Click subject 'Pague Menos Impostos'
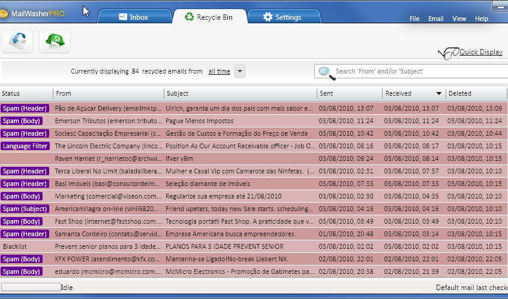The height and width of the screenshot is (299, 508). (200, 121)
